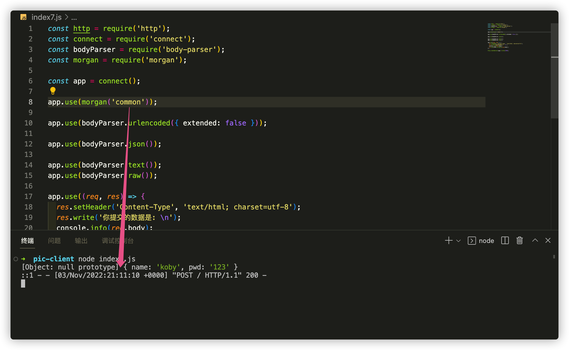Split the terminal panel
The width and height of the screenshot is (569, 350).
pyautogui.click(x=505, y=240)
